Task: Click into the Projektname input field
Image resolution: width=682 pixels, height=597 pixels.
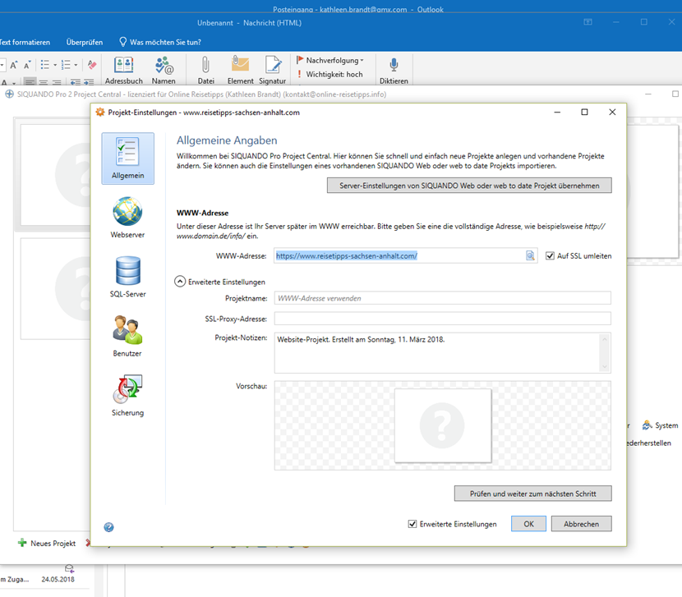Action: coord(442,298)
